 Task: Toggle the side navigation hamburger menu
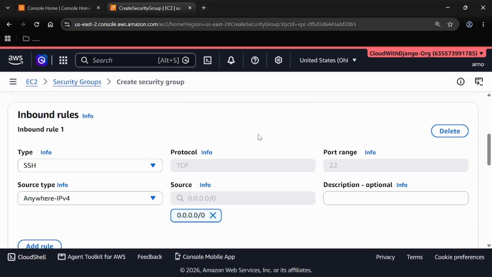point(13,82)
